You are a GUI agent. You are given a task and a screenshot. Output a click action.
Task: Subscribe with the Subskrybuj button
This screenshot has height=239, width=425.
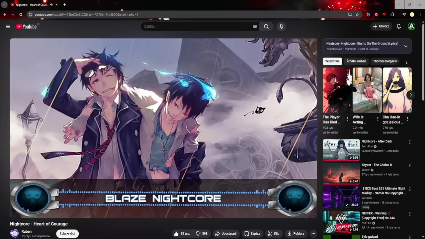67,234
